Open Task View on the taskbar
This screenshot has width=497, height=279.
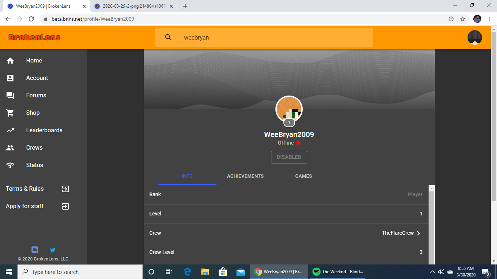[x=169, y=272]
